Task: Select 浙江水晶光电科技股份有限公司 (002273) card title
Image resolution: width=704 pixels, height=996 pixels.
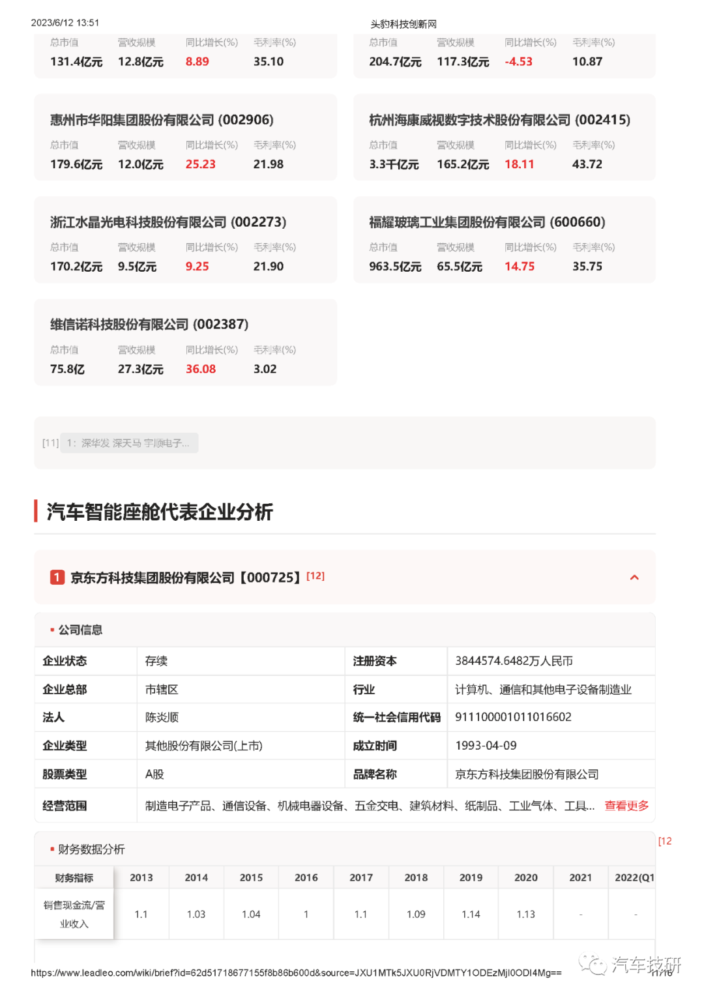Action: pos(168,222)
